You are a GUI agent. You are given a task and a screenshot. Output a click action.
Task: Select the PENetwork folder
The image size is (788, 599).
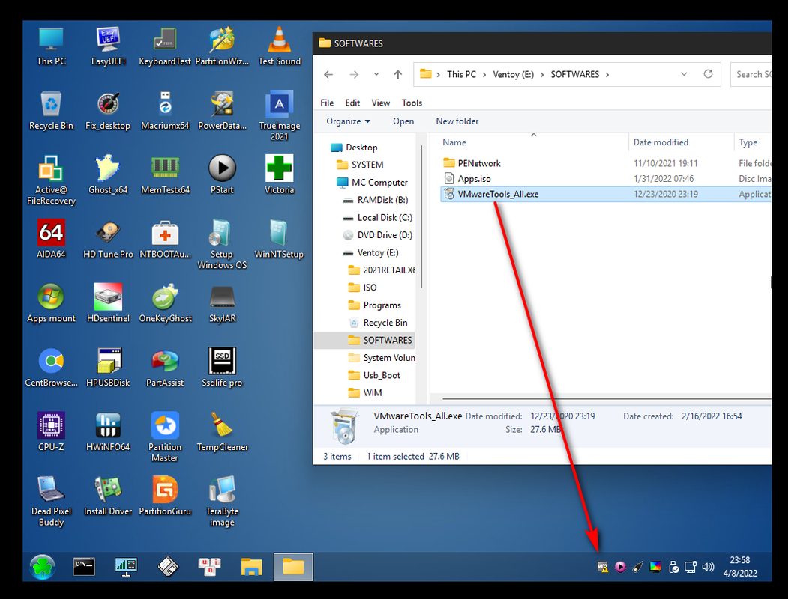[x=479, y=163]
